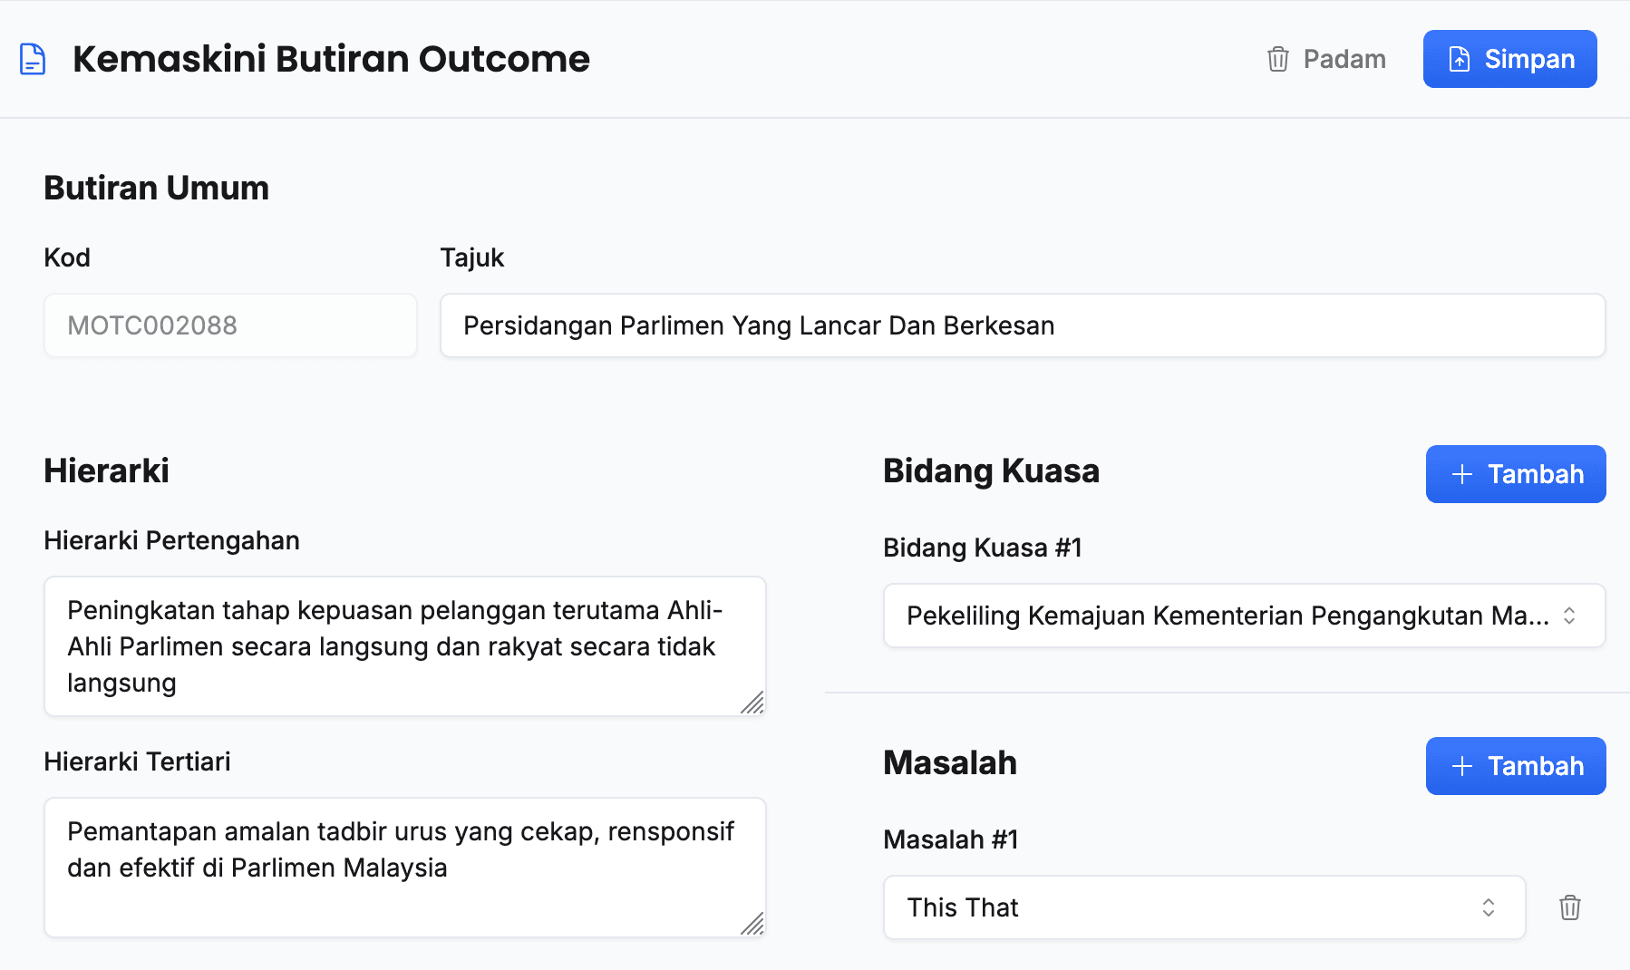Click chevron arrows on This That select
The width and height of the screenshot is (1630, 970).
[x=1488, y=907]
